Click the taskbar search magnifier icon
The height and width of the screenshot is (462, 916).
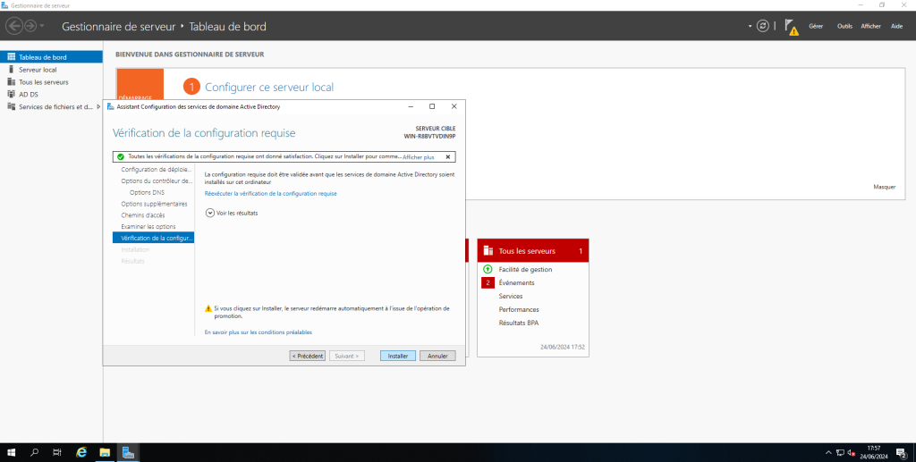coord(35,452)
